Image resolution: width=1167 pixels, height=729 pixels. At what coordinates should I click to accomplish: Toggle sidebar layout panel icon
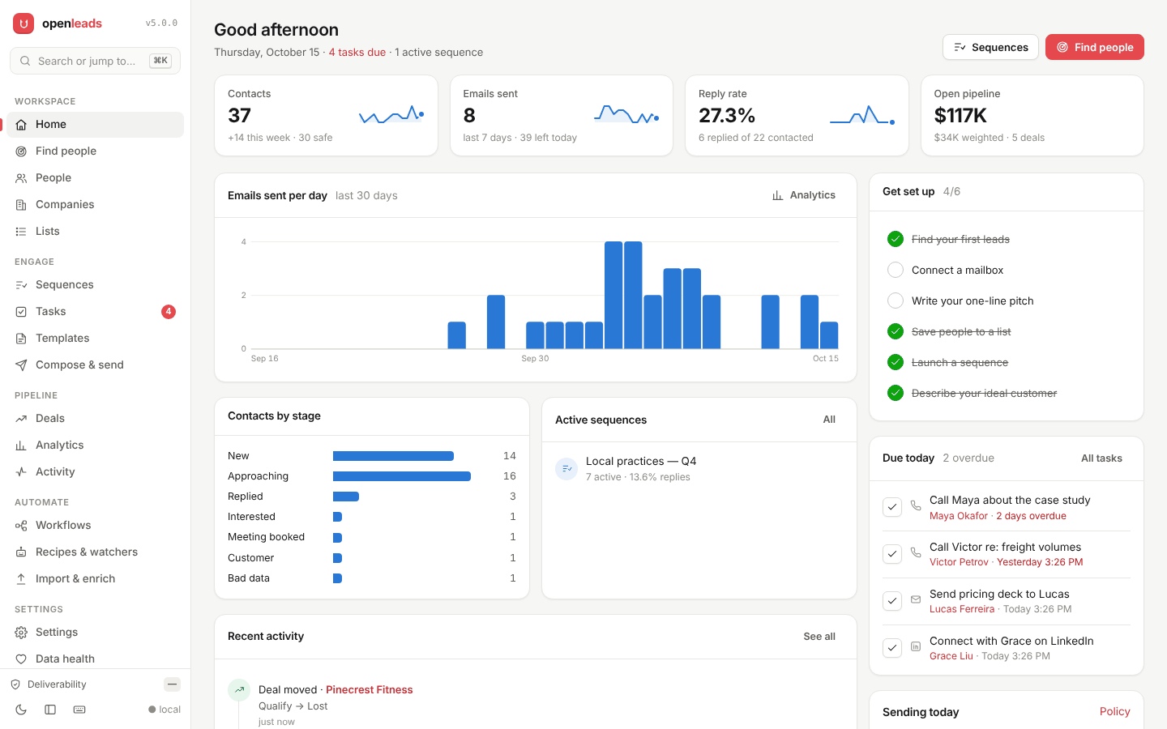tap(50, 710)
